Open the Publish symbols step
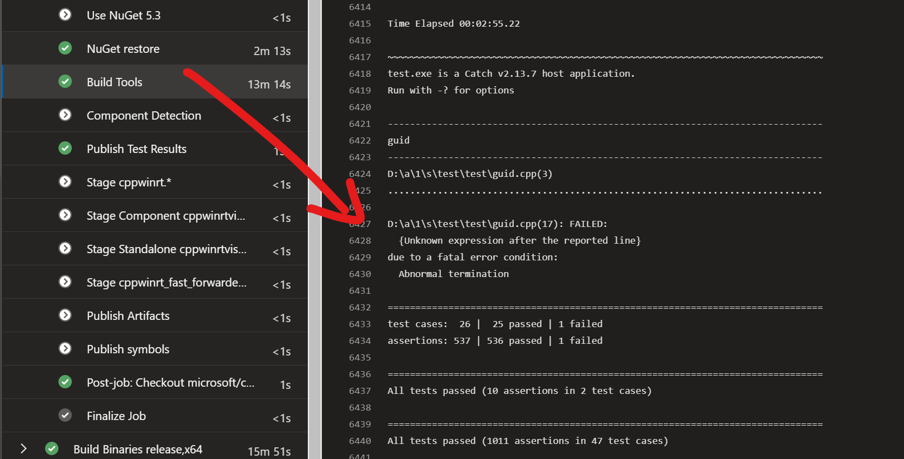The height and width of the screenshot is (459, 904). 155,349
